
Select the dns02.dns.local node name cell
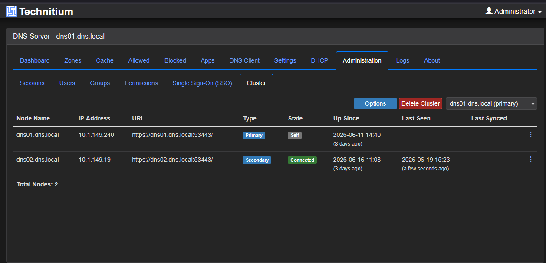click(x=37, y=160)
